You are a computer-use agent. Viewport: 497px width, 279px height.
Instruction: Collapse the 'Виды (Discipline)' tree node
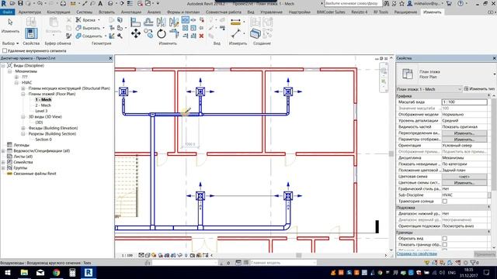tap(3, 65)
